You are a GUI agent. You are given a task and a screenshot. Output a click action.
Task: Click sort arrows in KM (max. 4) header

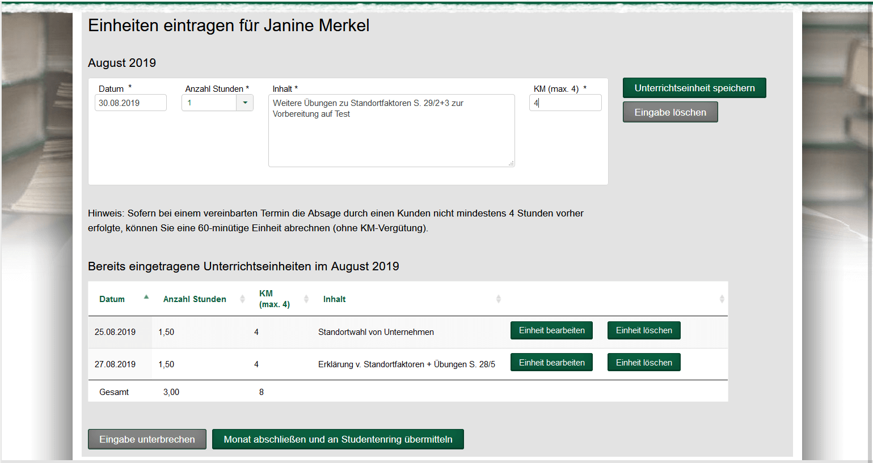pyautogui.click(x=306, y=299)
